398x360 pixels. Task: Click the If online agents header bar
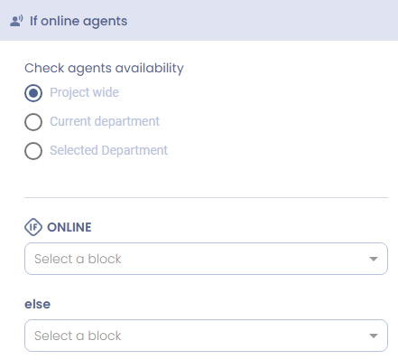tap(199, 20)
